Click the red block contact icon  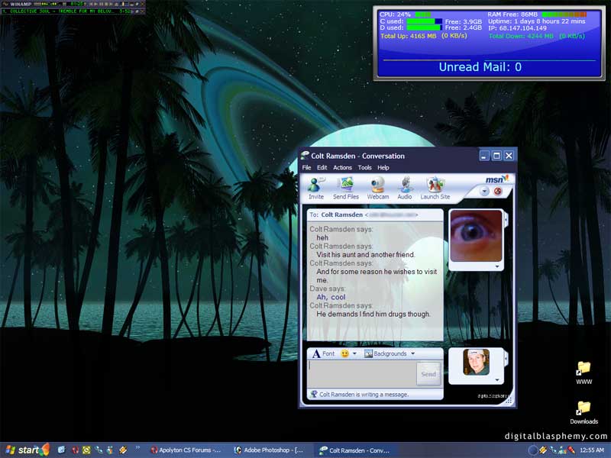point(497,192)
